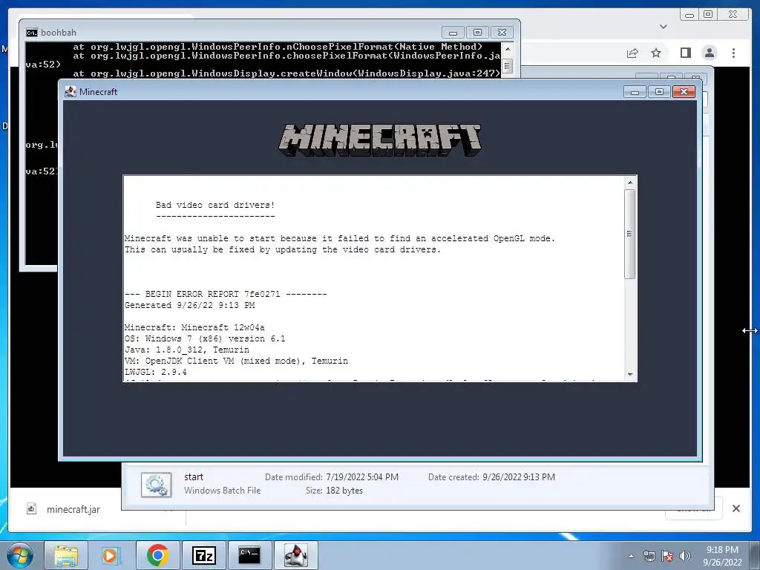Open the Chrome three-dot menu

[x=733, y=53]
